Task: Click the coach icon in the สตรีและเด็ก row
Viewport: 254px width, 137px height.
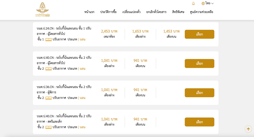Action: [49, 127]
